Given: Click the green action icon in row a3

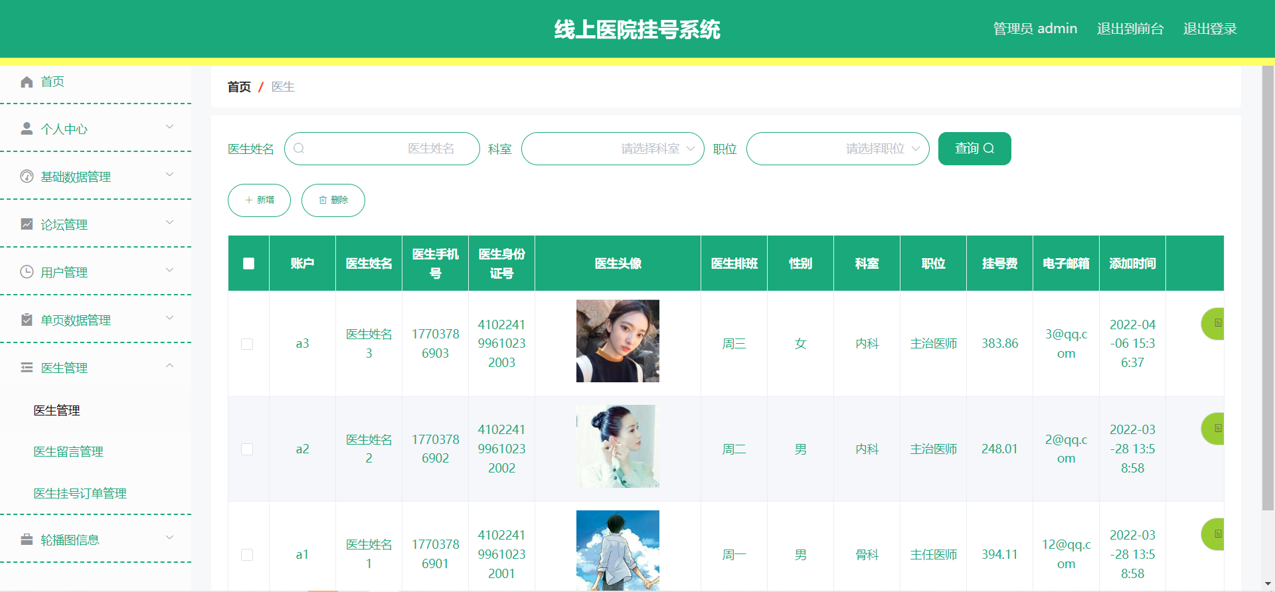Looking at the screenshot, I should point(1213,323).
